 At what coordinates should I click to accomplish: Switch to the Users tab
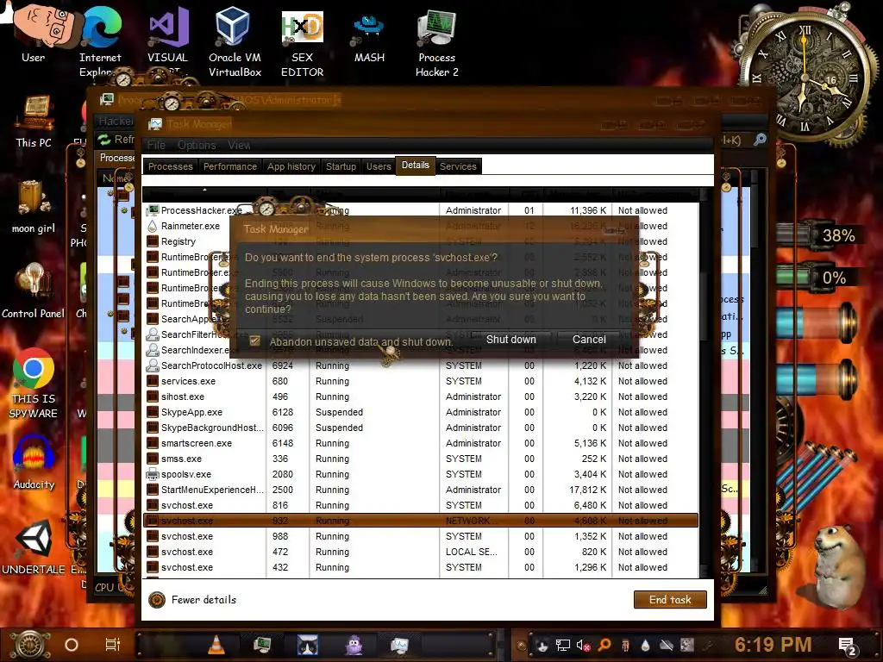[x=379, y=166]
